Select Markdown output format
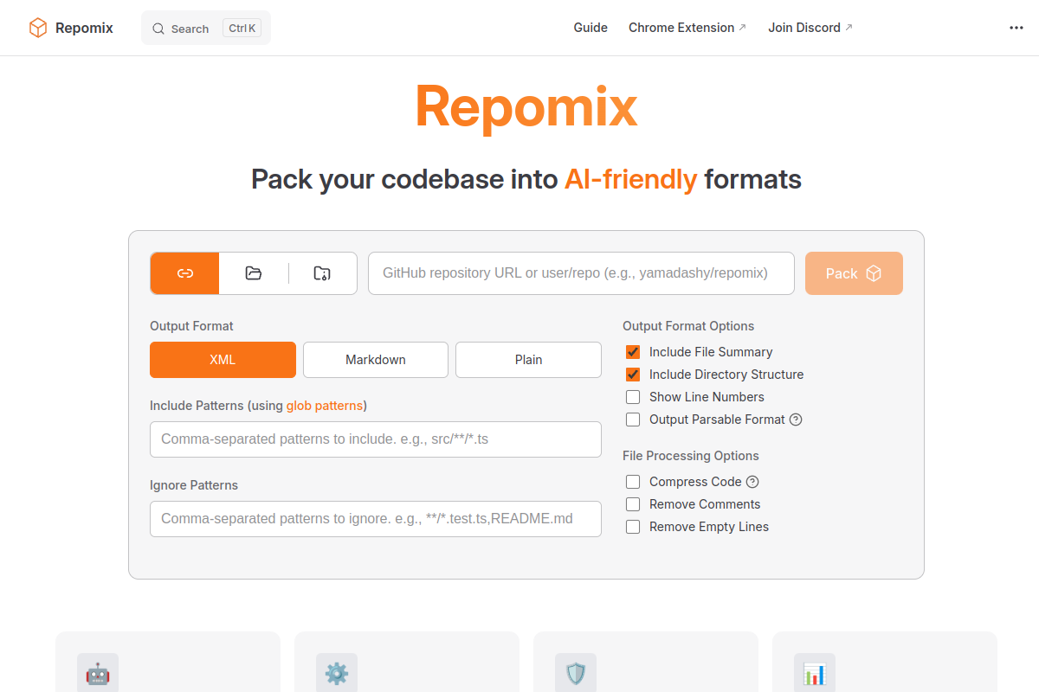The height and width of the screenshot is (692, 1039). point(376,360)
